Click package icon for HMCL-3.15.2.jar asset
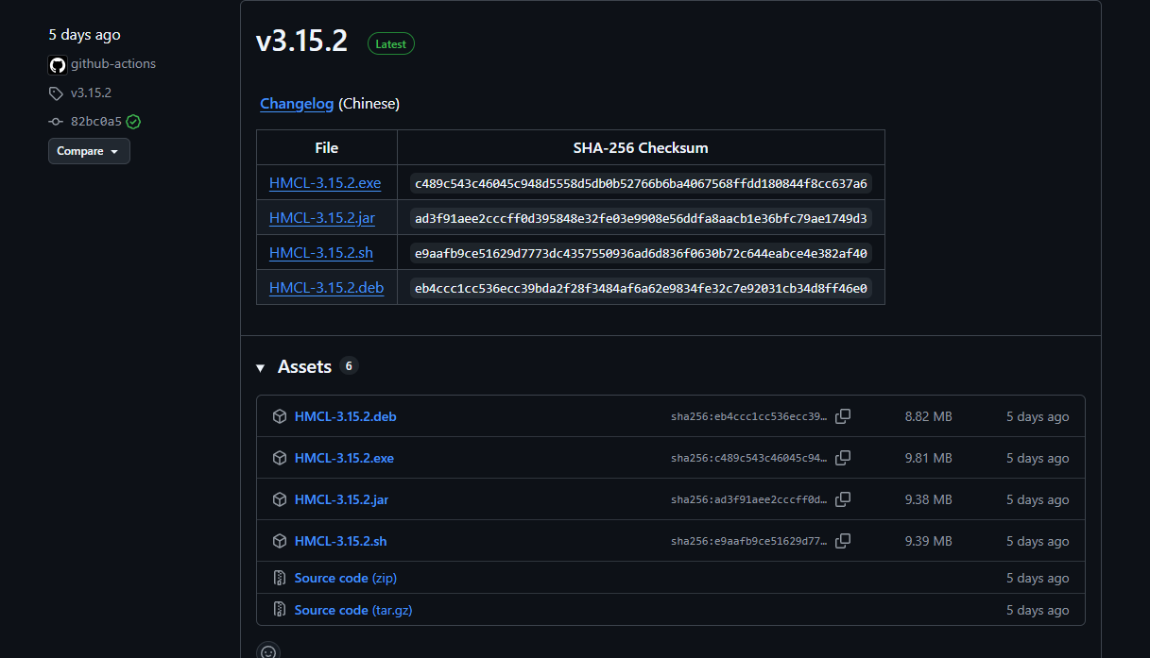 point(280,499)
